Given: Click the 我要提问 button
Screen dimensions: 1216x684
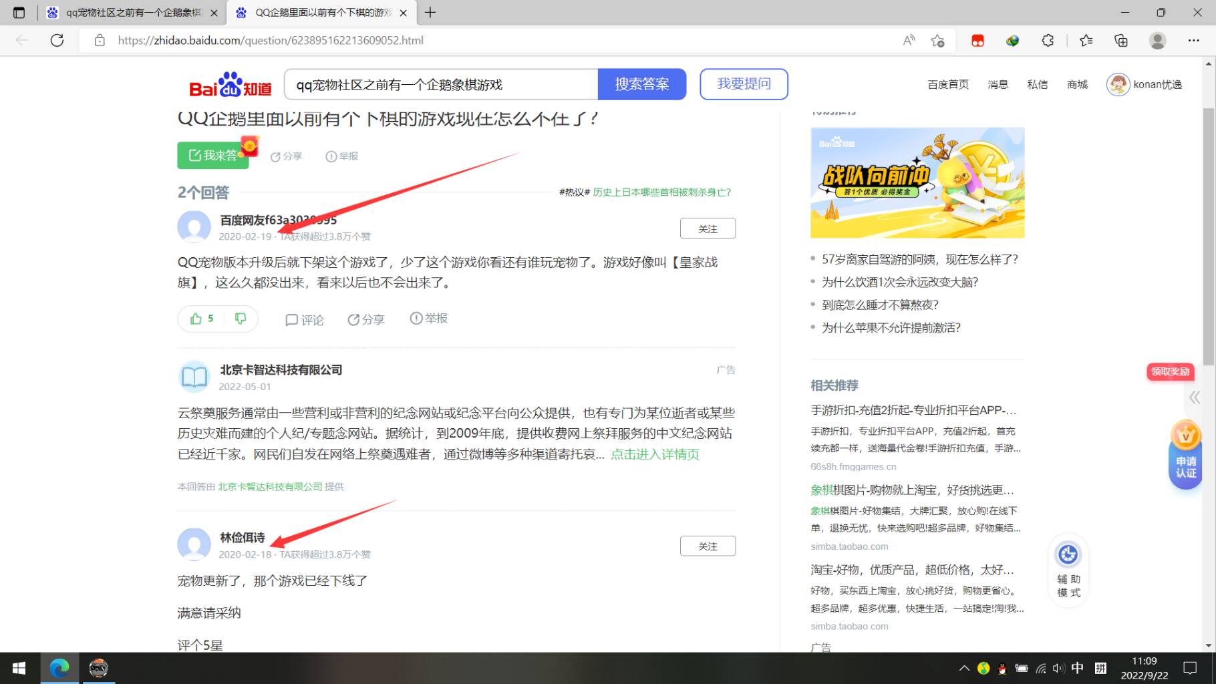Looking at the screenshot, I should pyautogui.click(x=744, y=84).
